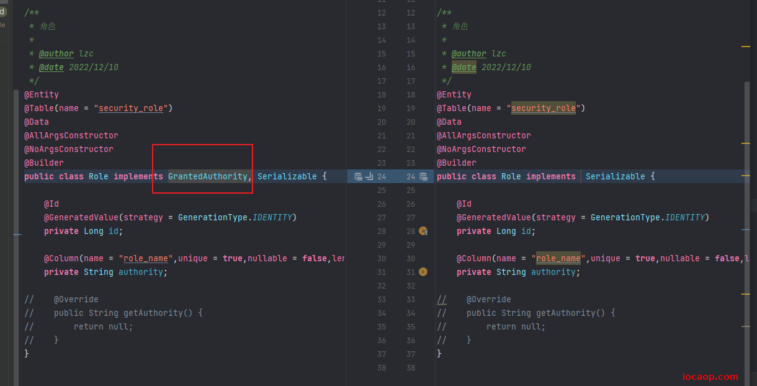Click @GeneratedValue annotation in the right pane
Viewport: 757px width, 386px height.
click(x=494, y=218)
